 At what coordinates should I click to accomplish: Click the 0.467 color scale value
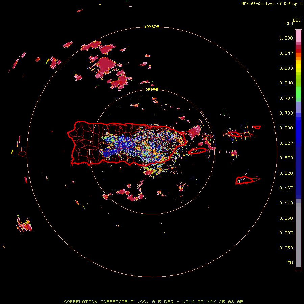286,188
